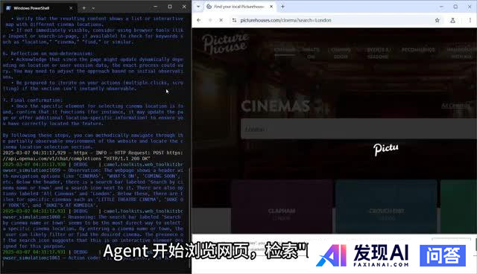Switch to the Find your local Picturehouse tab
The image size is (477, 274).
point(238,7)
